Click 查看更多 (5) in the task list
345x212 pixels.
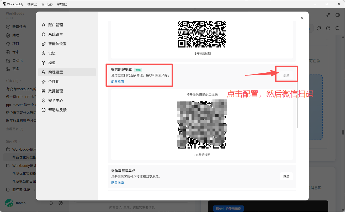pyautogui.click(x=15, y=129)
